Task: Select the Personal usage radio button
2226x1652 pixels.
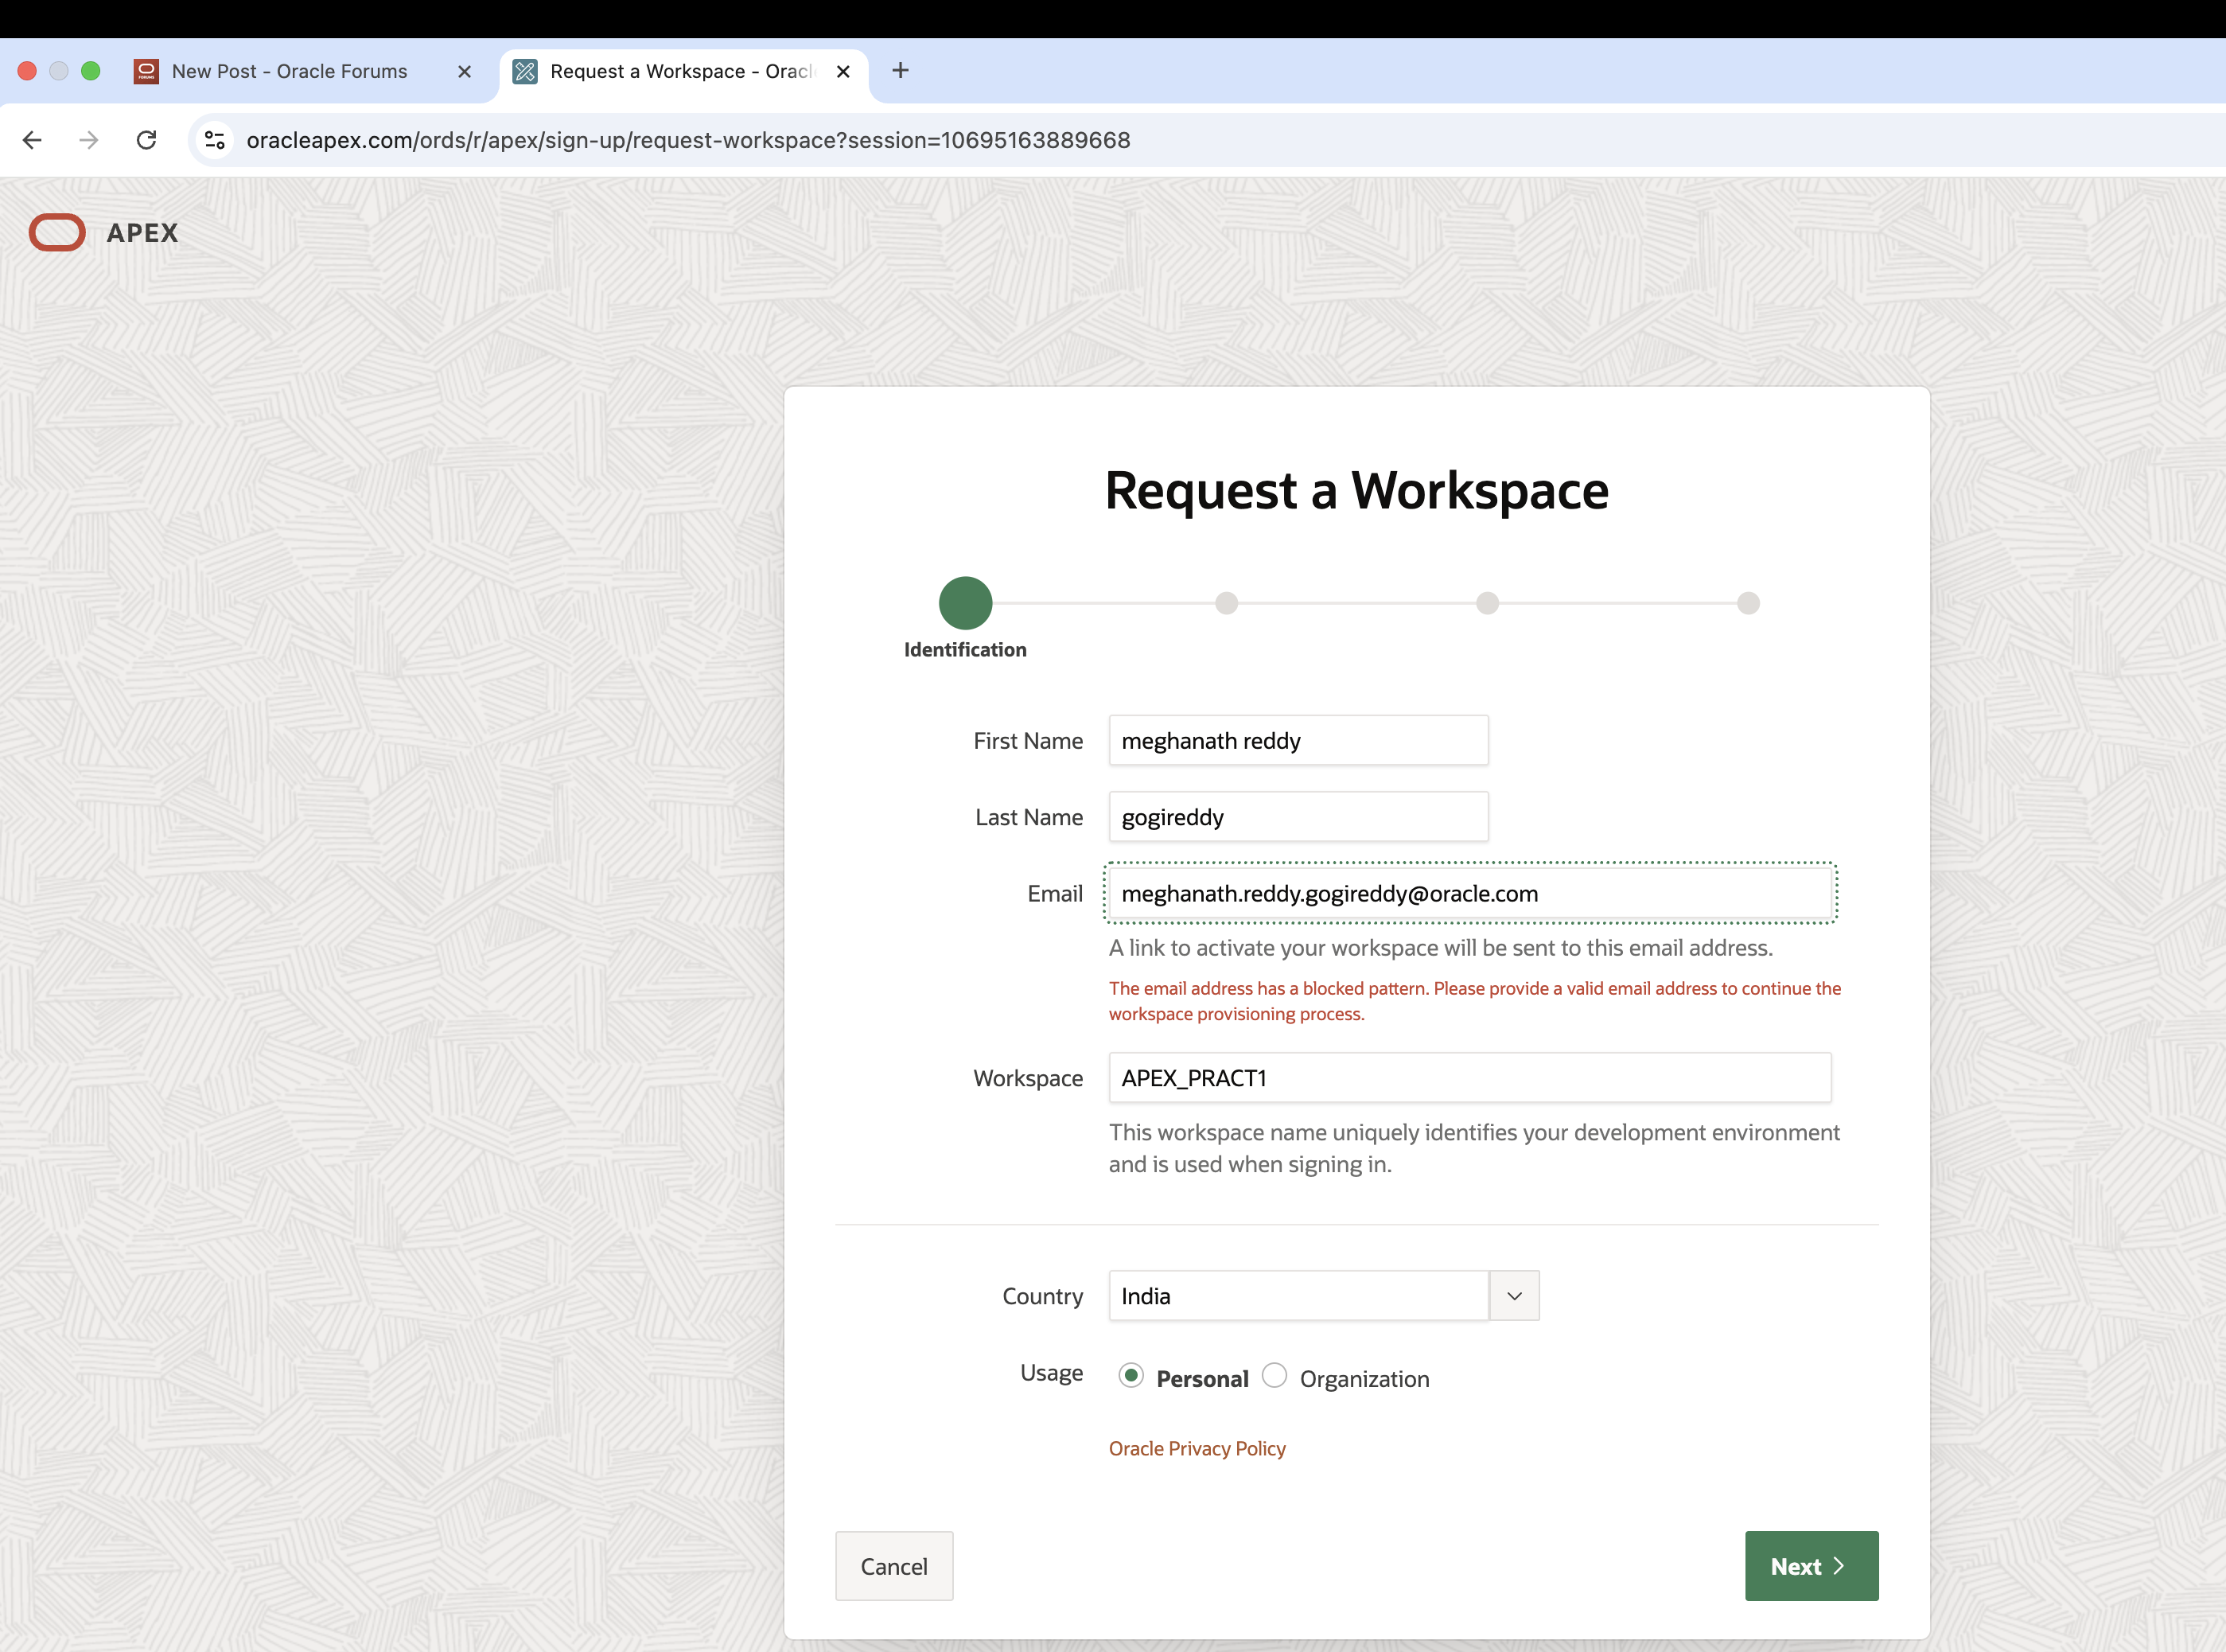Action: (x=1131, y=1376)
